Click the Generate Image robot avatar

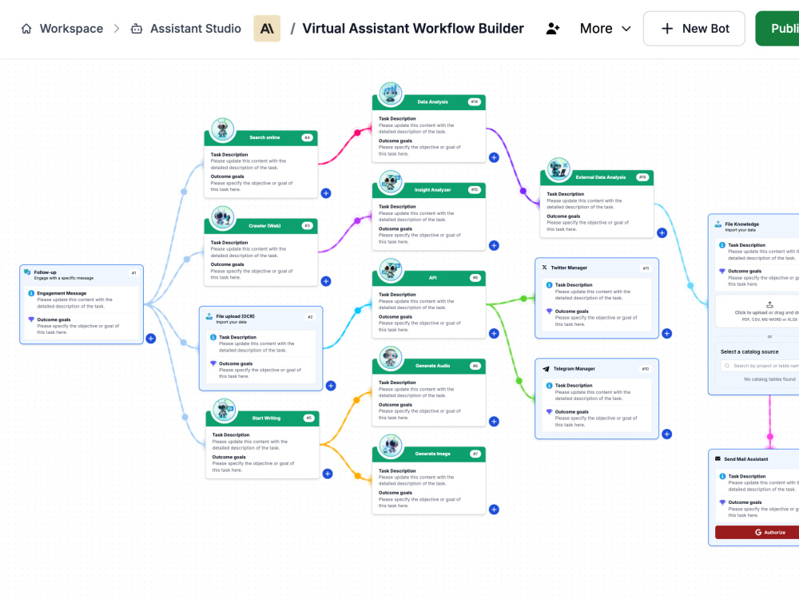point(391,446)
